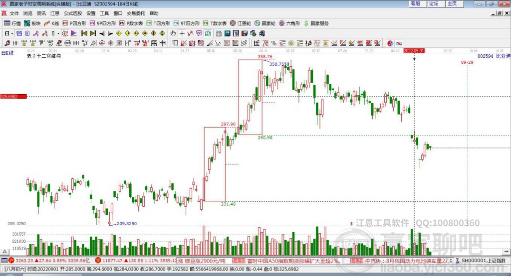Toggle the K线 chart view
Image resolution: width=511 pixels, height=276 pixels.
click(51, 23)
